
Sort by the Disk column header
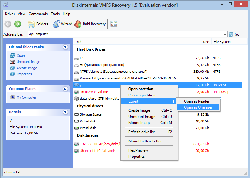click(127, 42)
